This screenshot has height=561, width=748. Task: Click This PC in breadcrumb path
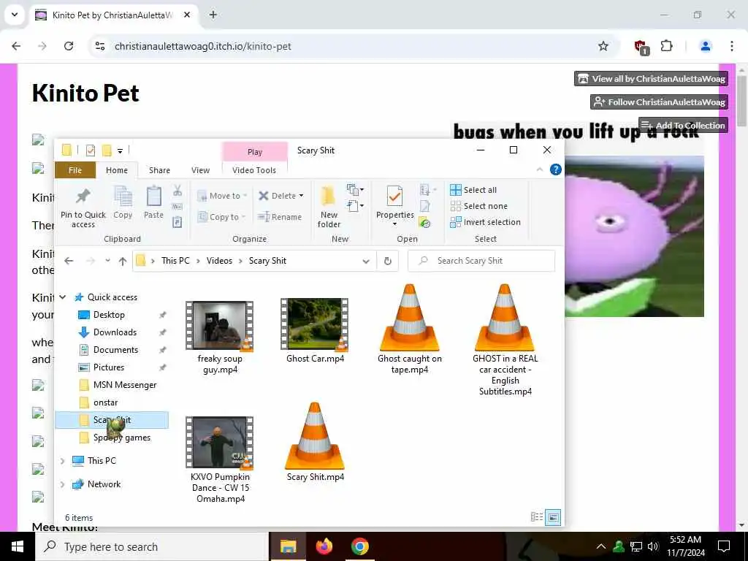[175, 261]
